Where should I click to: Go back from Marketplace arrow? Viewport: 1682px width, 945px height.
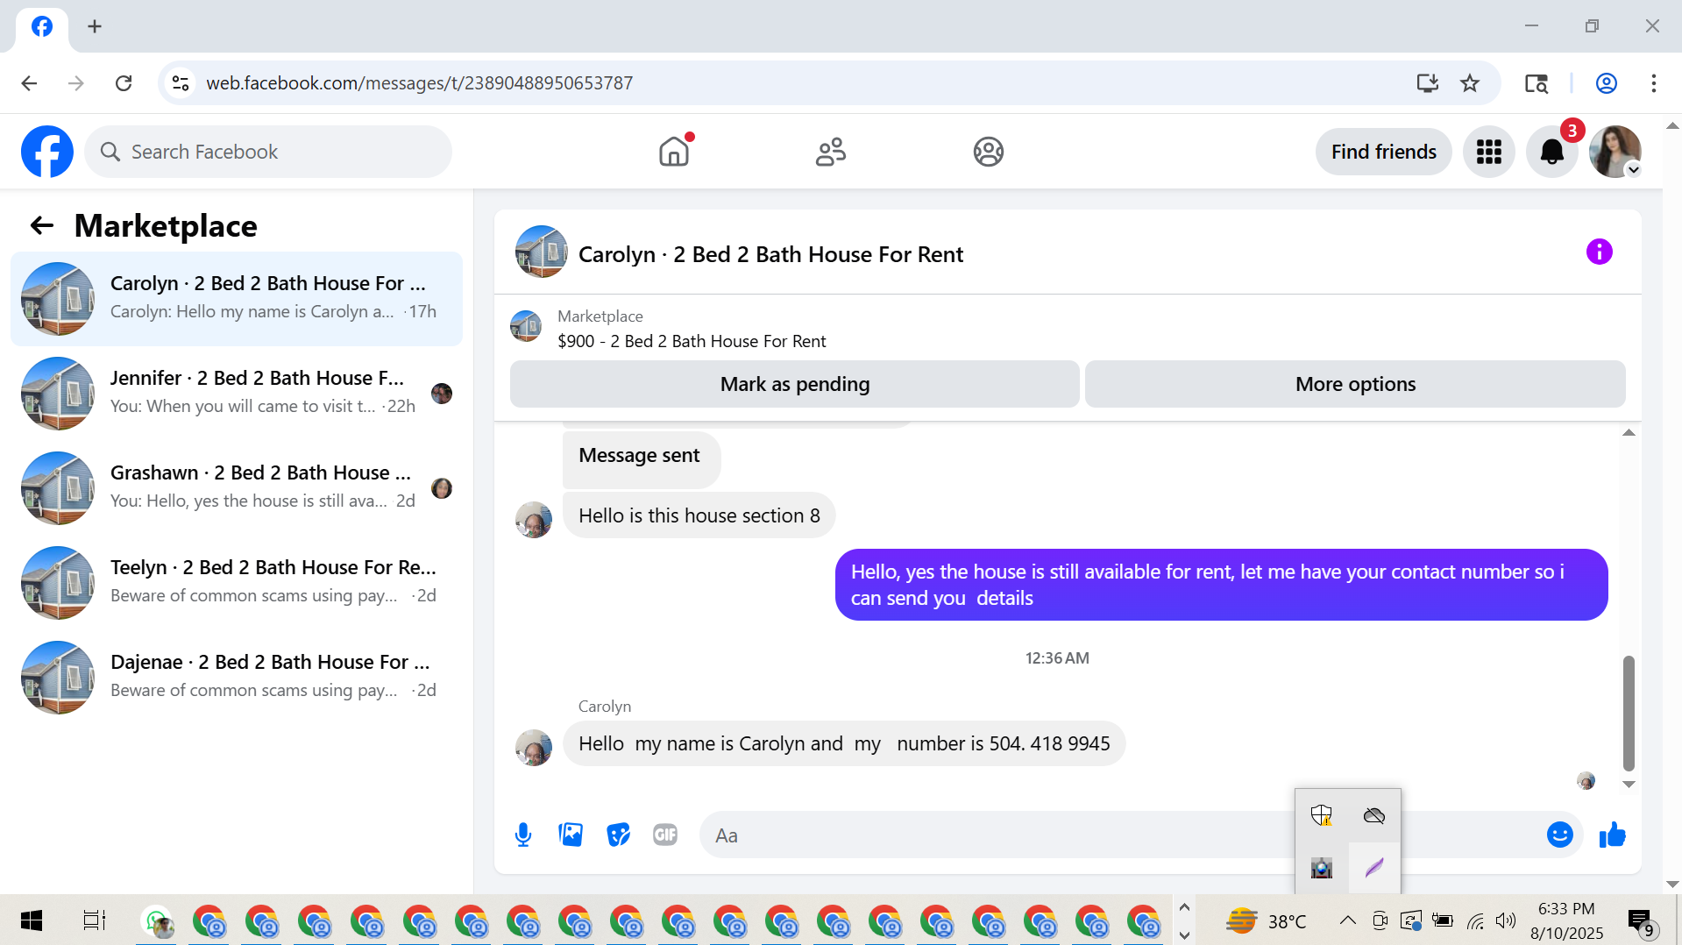click(x=42, y=225)
